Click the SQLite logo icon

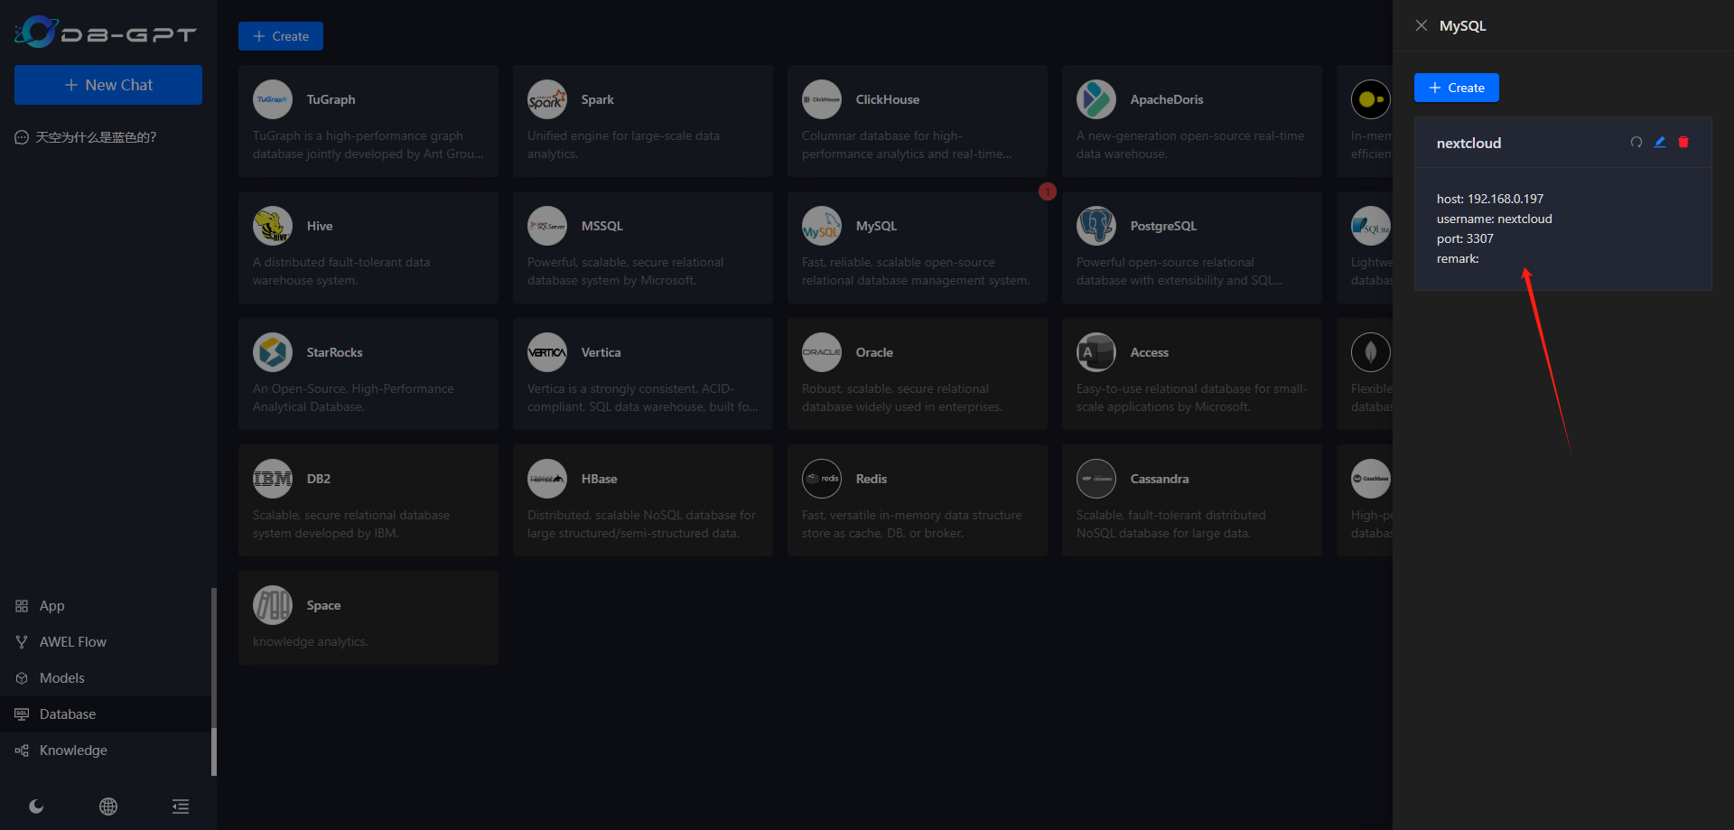point(1371,226)
